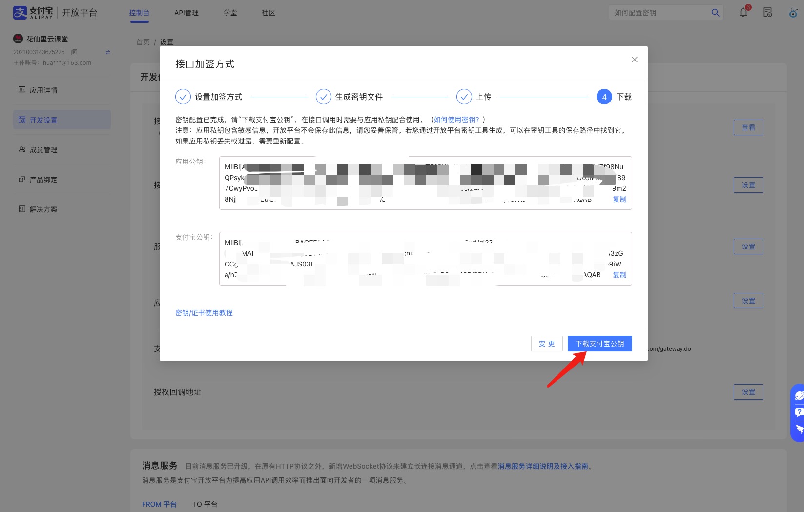Screen dimensions: 804x512
Task: Open 成员管理 in the sidebar
Action: point(62,149)
